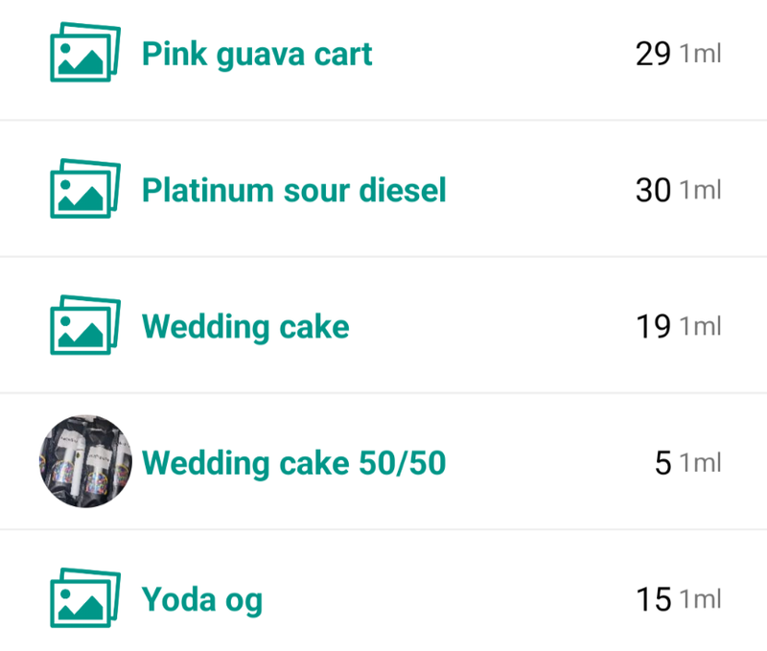Image resolution: width=767 pixels, height=651 pixels.
Task: Open the Wedding cake item name
Action: [245, 327]
